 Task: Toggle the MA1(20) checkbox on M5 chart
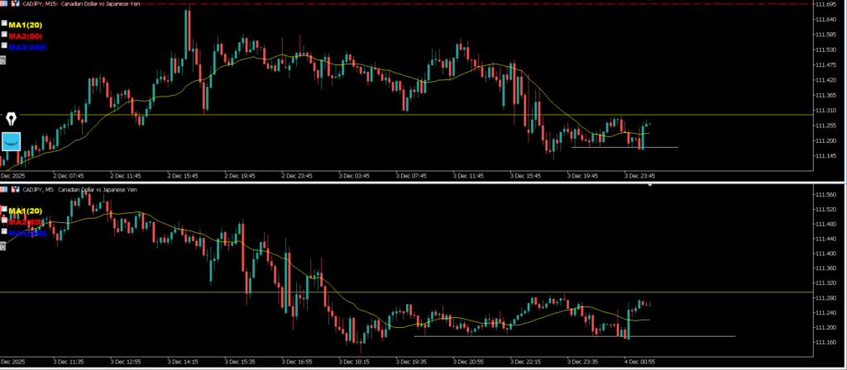pyautogui.click(x=4, y=210)
